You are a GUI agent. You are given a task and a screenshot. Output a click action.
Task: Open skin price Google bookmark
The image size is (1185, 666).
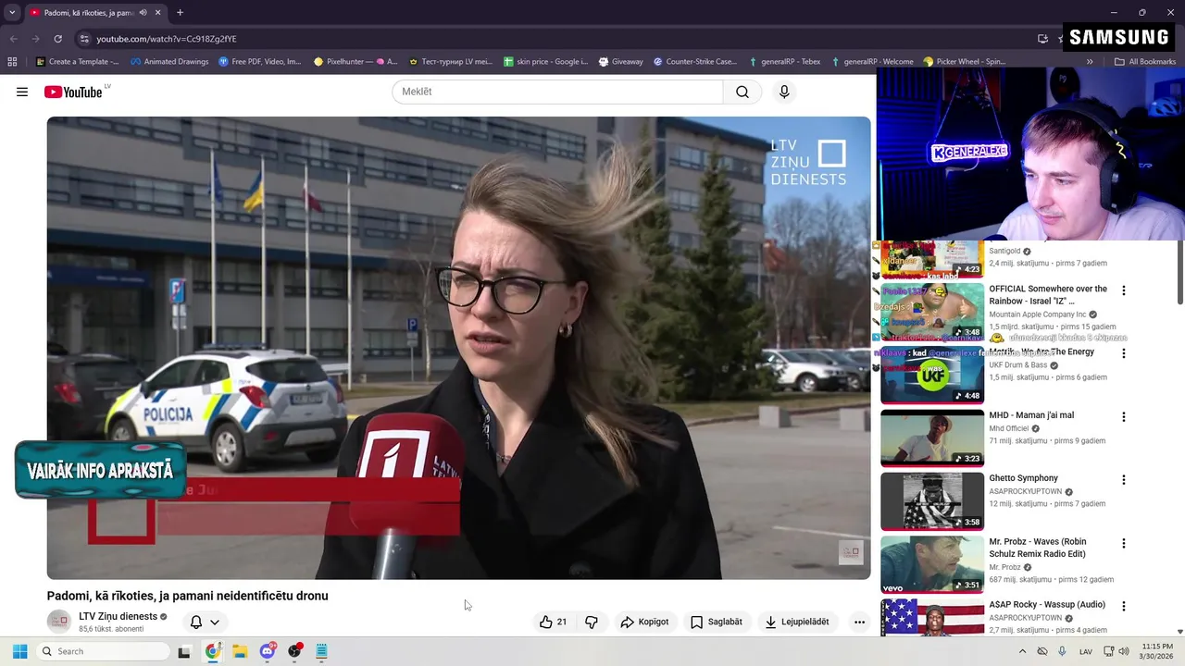coord(546,62)
